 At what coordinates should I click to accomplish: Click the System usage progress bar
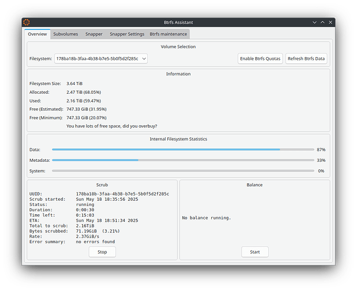[x=183, y=171]
